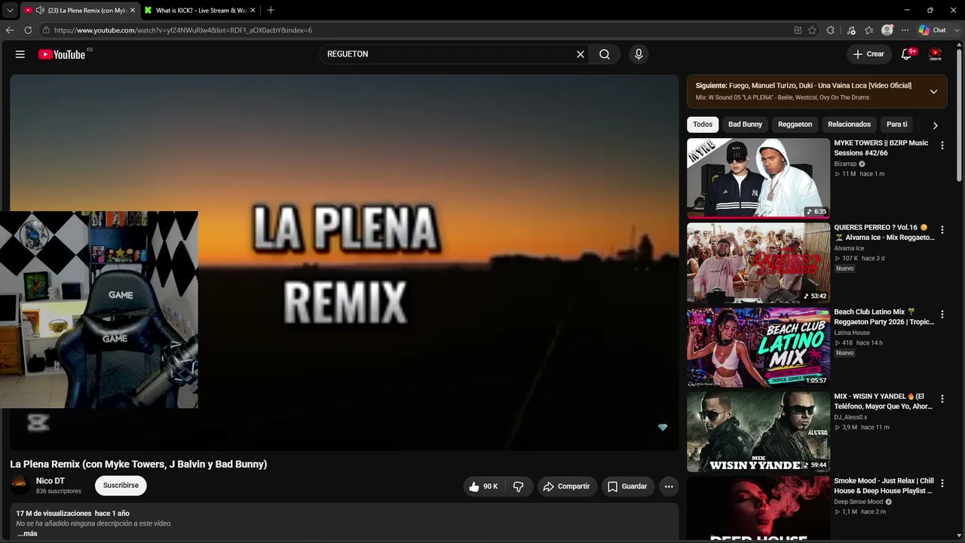This screenshot has width=965, height=543.
Task: Click the blue diamond watermark icon in video
Action: click(x=663, y=428)
